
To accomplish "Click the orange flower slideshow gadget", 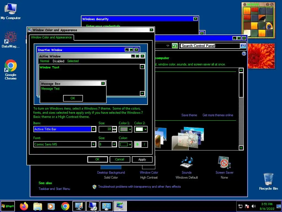I will (x=261, y=56).
